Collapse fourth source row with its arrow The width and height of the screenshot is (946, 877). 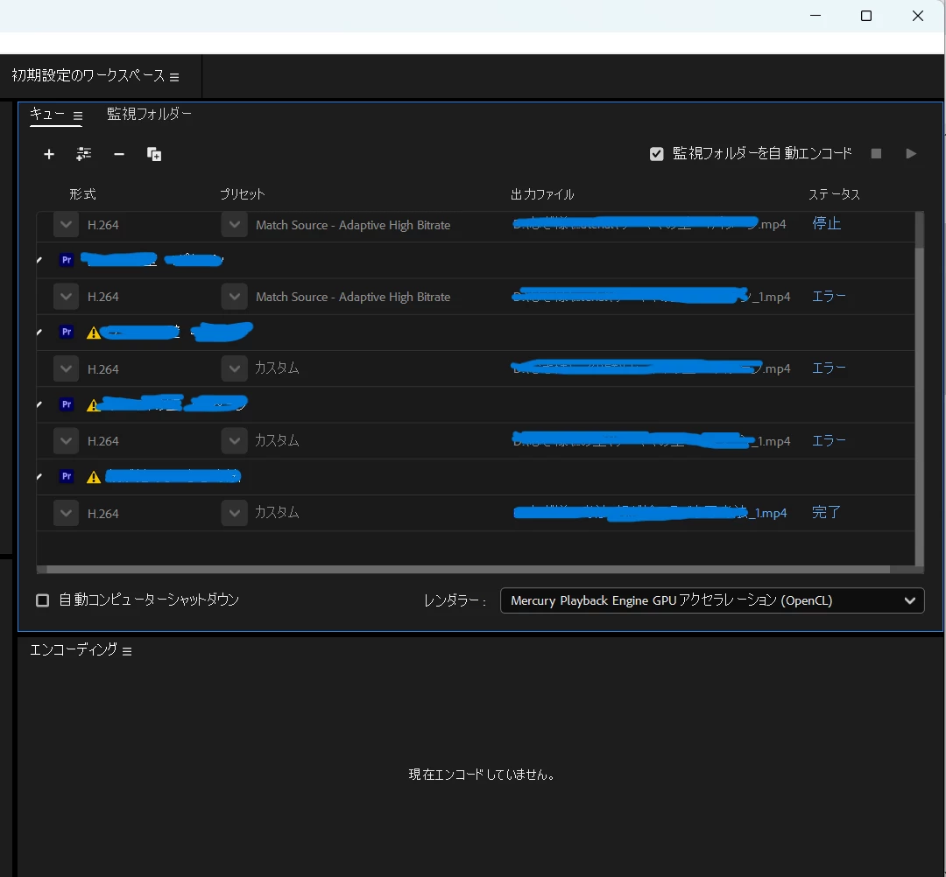[39, 476]
